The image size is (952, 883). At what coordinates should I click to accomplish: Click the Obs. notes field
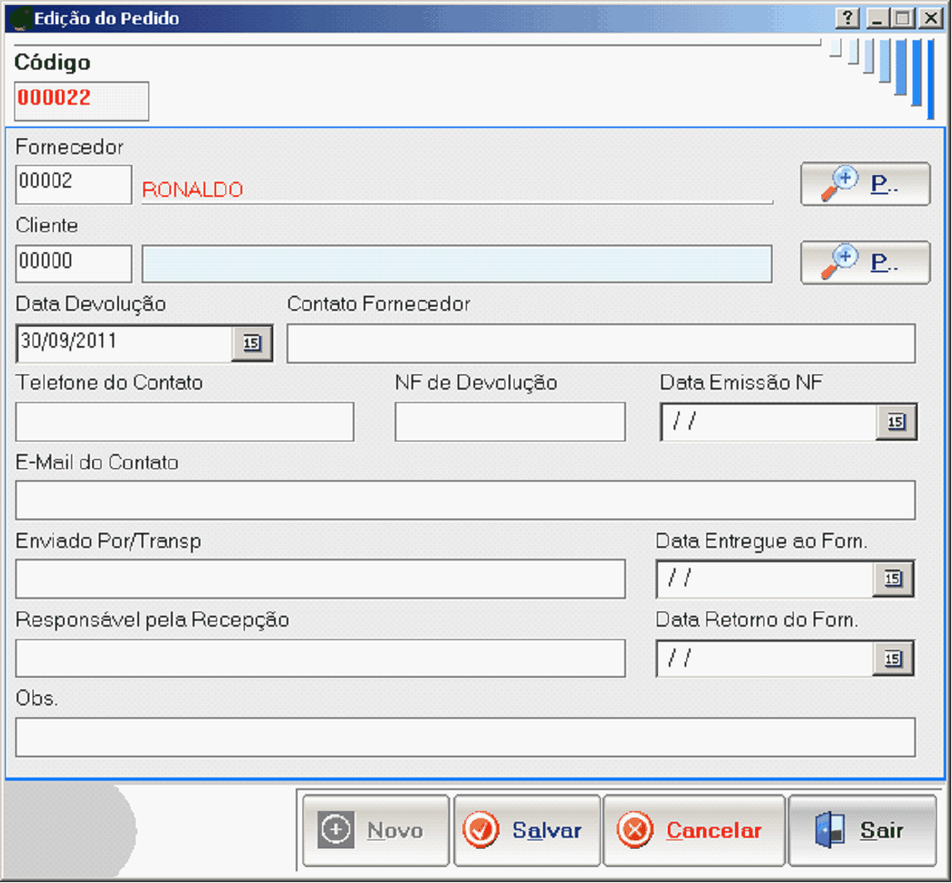465,737
